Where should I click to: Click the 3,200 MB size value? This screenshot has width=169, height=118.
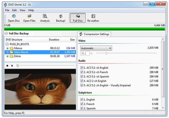[70, 52]
